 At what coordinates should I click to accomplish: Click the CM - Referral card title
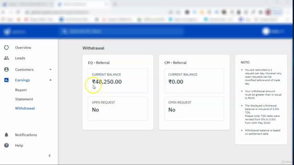pyautogui.click(x=175, y=63)
